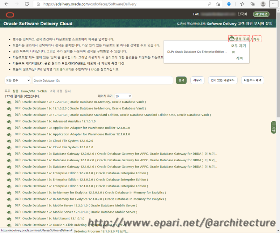The image size is (280, 233).
Task: Expand more for Database Gateway 12.1.0.1.0 row
Action: click(x=211, y=167)
